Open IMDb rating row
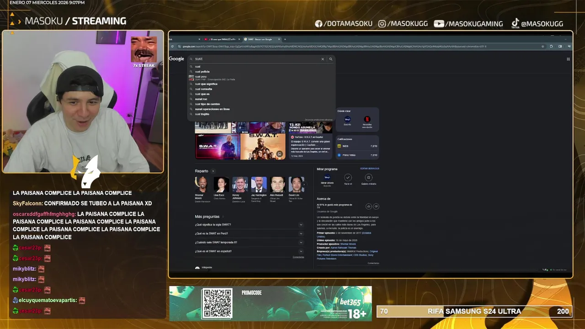Image resolution: width=585 pixels, height=329 pixels. tap(357, 146)
